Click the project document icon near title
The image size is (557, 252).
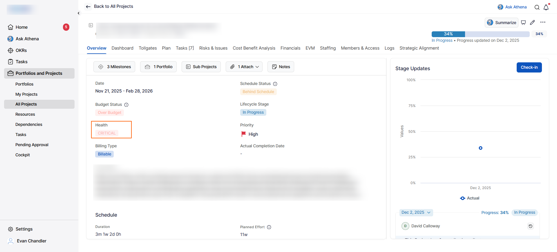tap(91, 25)
